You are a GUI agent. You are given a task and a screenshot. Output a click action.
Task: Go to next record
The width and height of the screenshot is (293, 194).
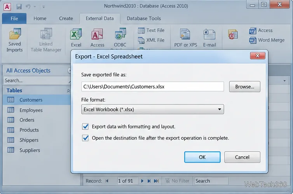coord(142,181)
